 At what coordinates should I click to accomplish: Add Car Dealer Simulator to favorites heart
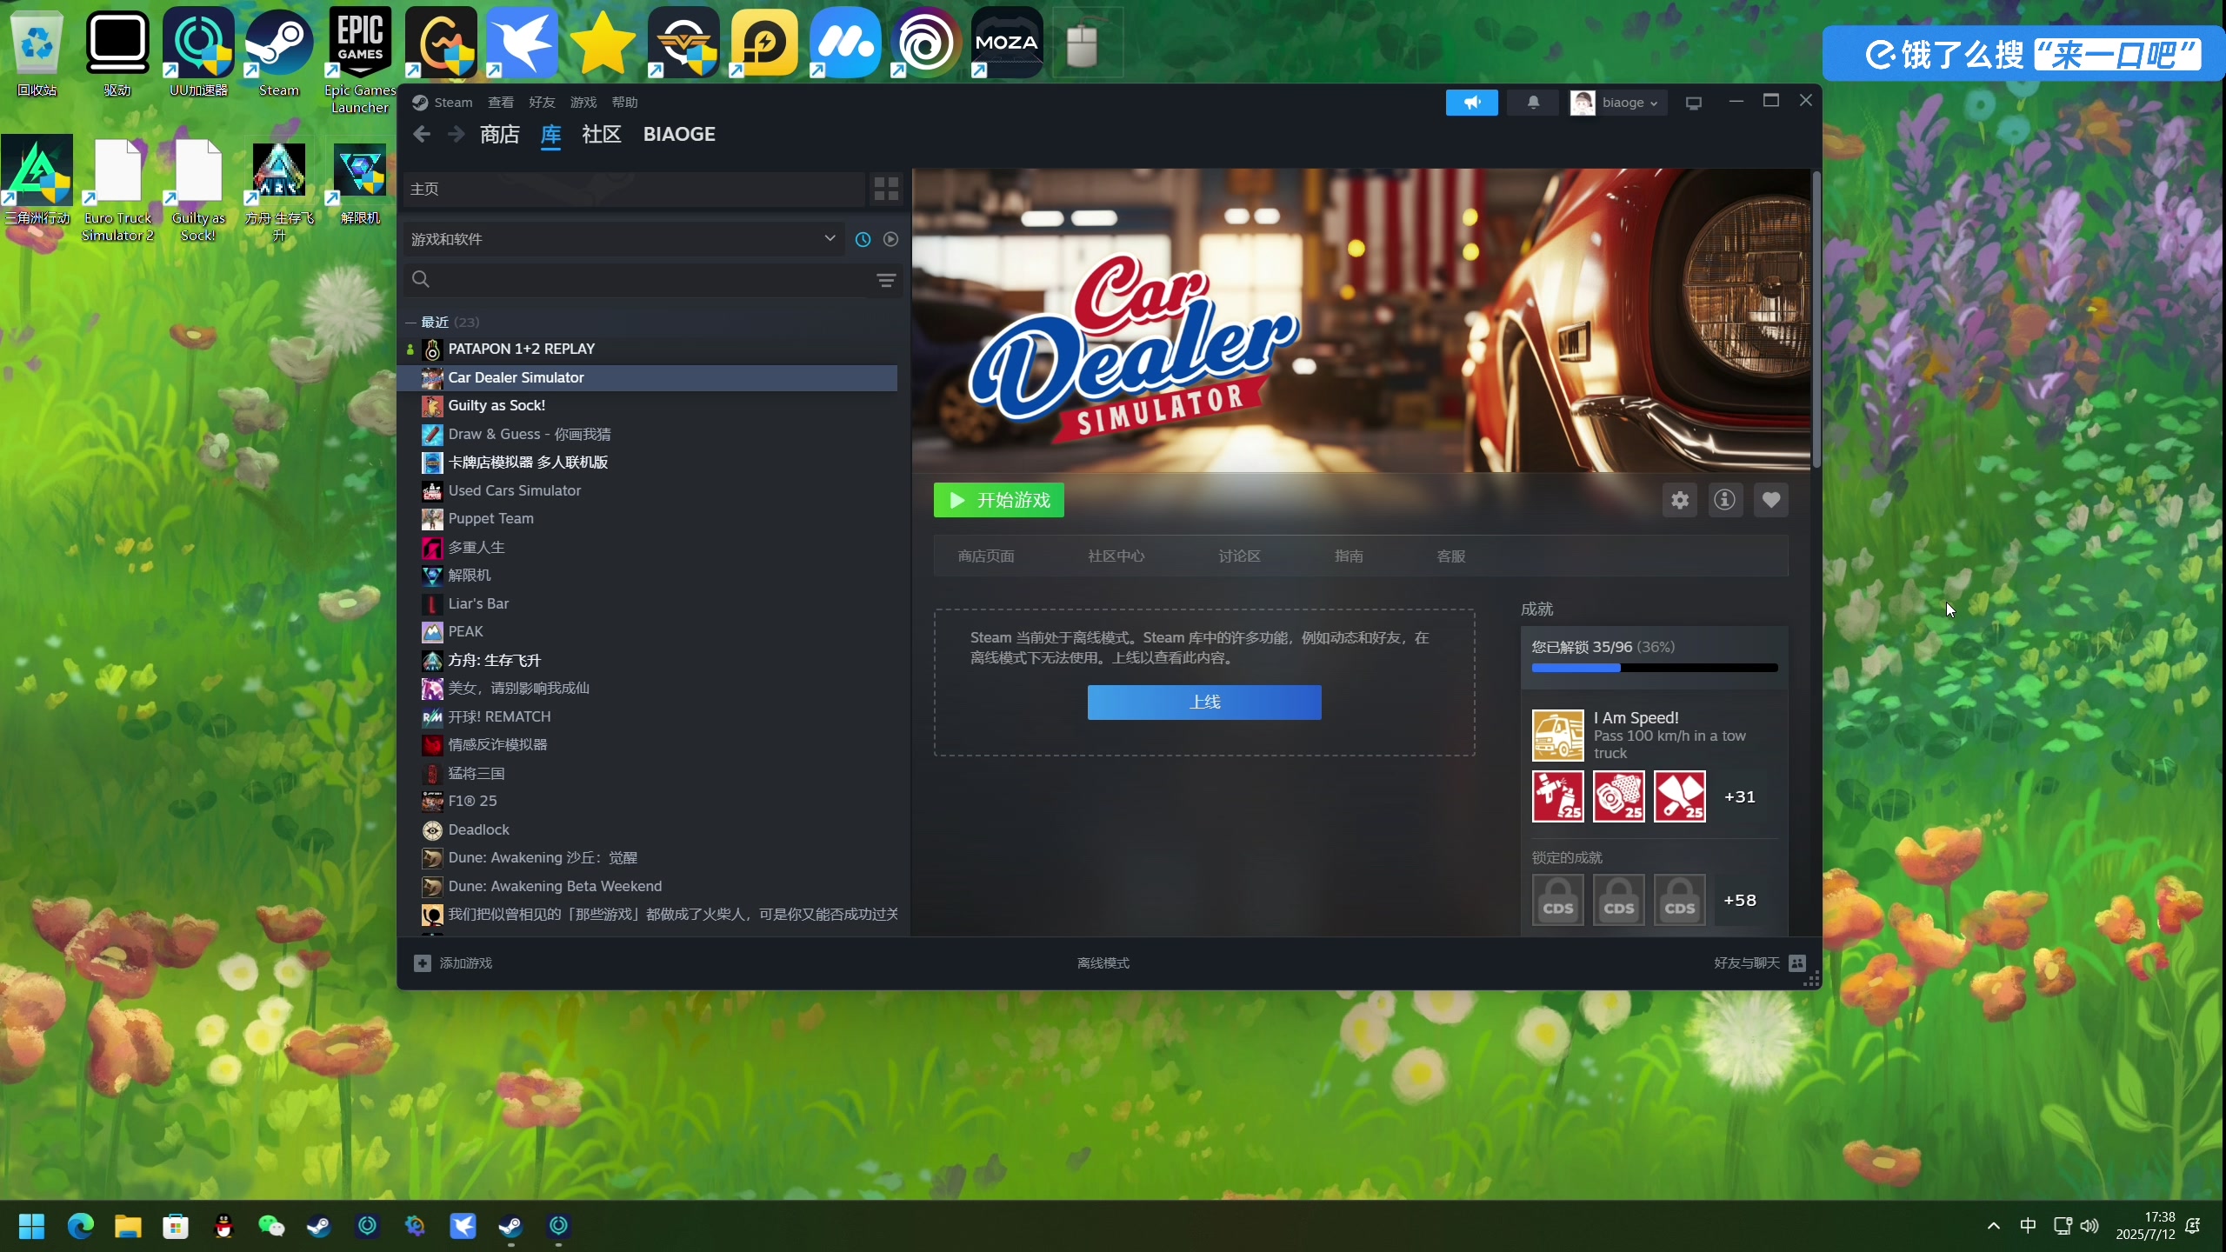(1770, 500)
